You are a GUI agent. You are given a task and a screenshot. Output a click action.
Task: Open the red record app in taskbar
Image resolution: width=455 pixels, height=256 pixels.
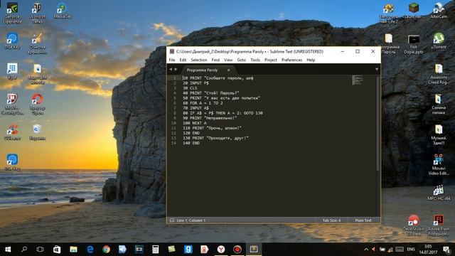click(237, 250)
